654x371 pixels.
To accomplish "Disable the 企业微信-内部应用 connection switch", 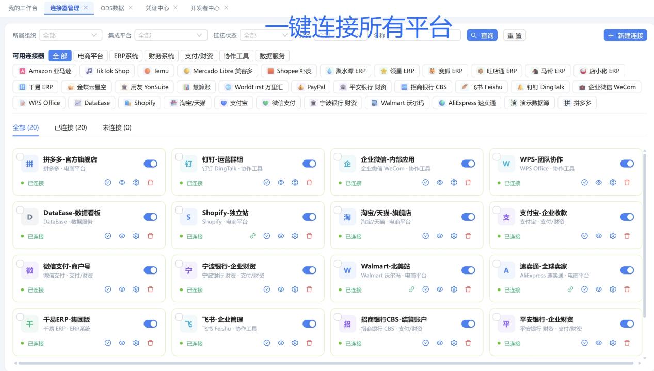I will click(x=468, y=164).
